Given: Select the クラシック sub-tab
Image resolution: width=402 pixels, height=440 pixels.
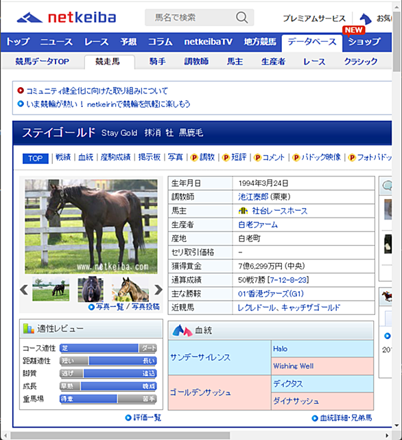Looking at the screenshot, I should point(361,62).
